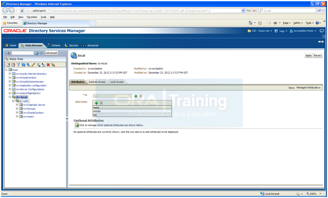
Task: Click the last Data Tree toolbar icon with red mark
Action: click(x=53, y=65)
